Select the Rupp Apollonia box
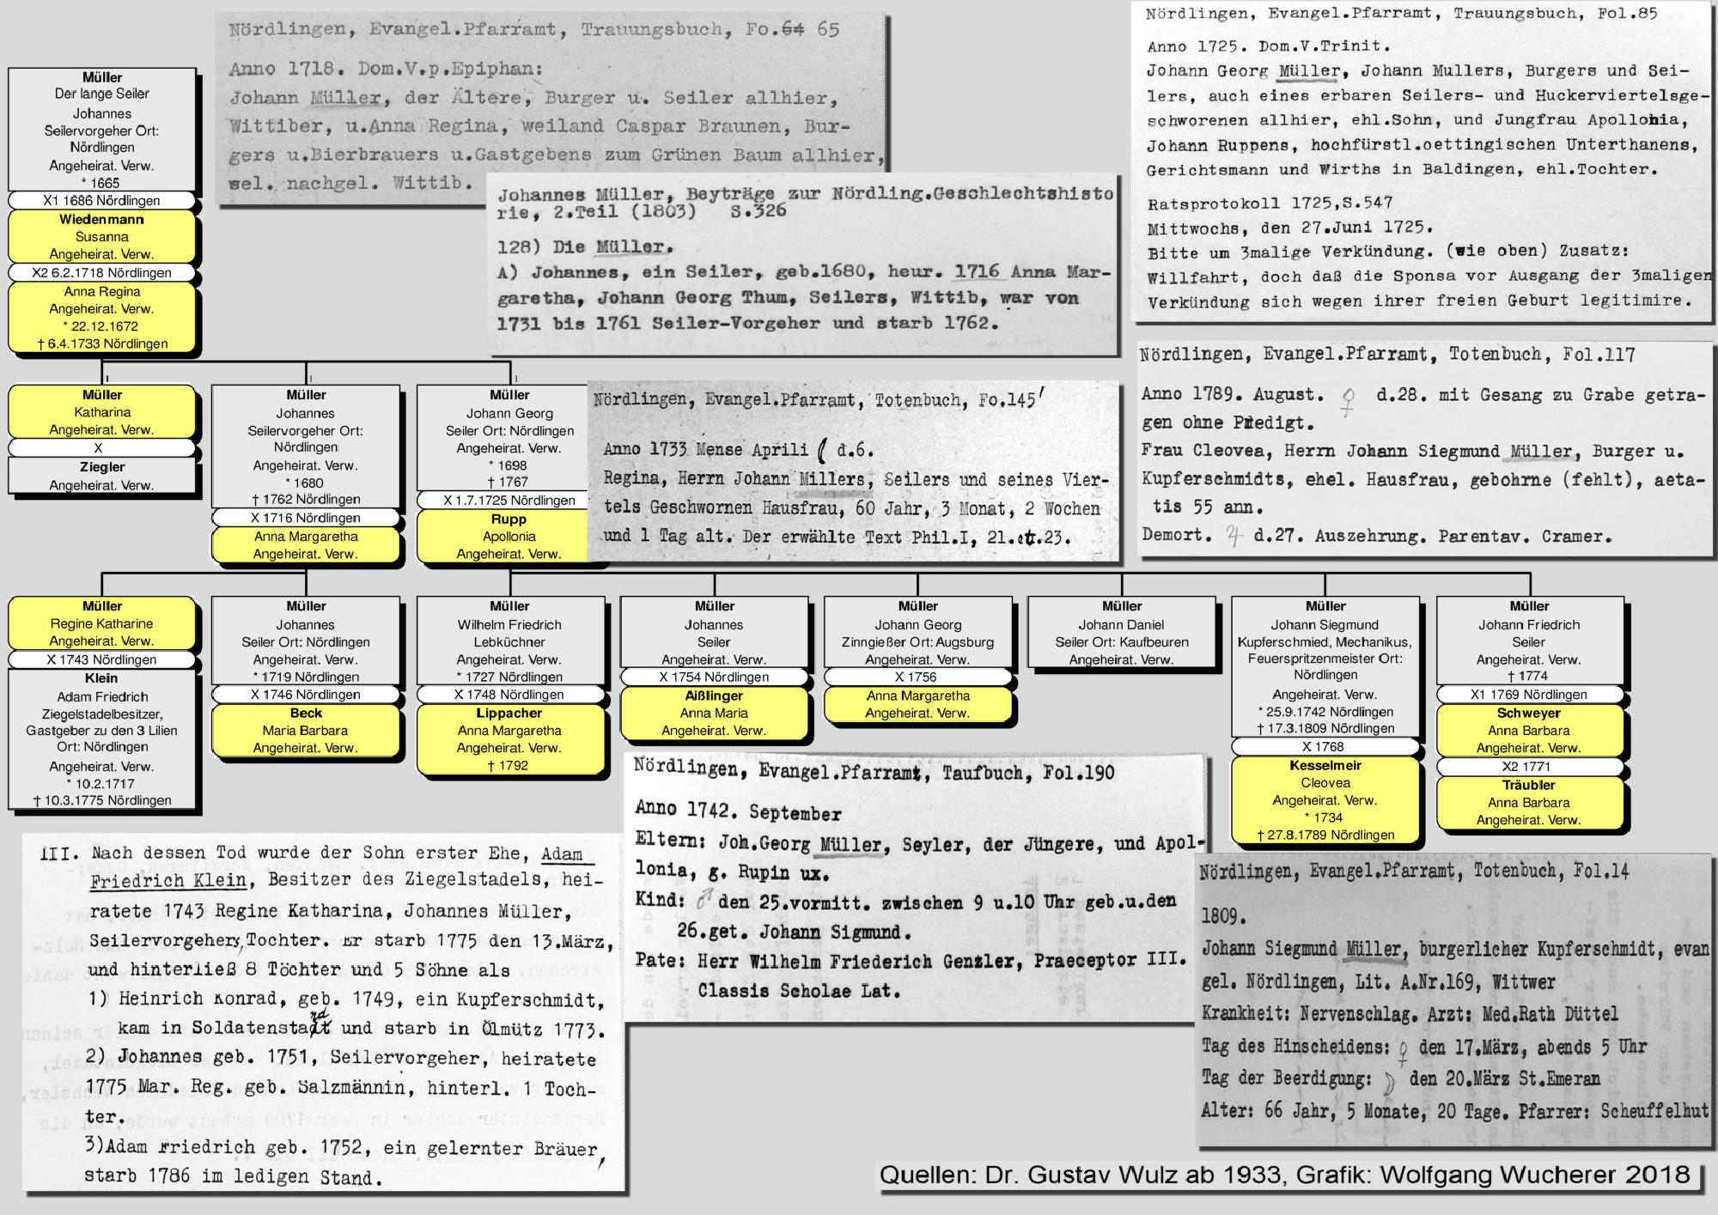Screen dimensions: 1718x1215 point(509,537)
